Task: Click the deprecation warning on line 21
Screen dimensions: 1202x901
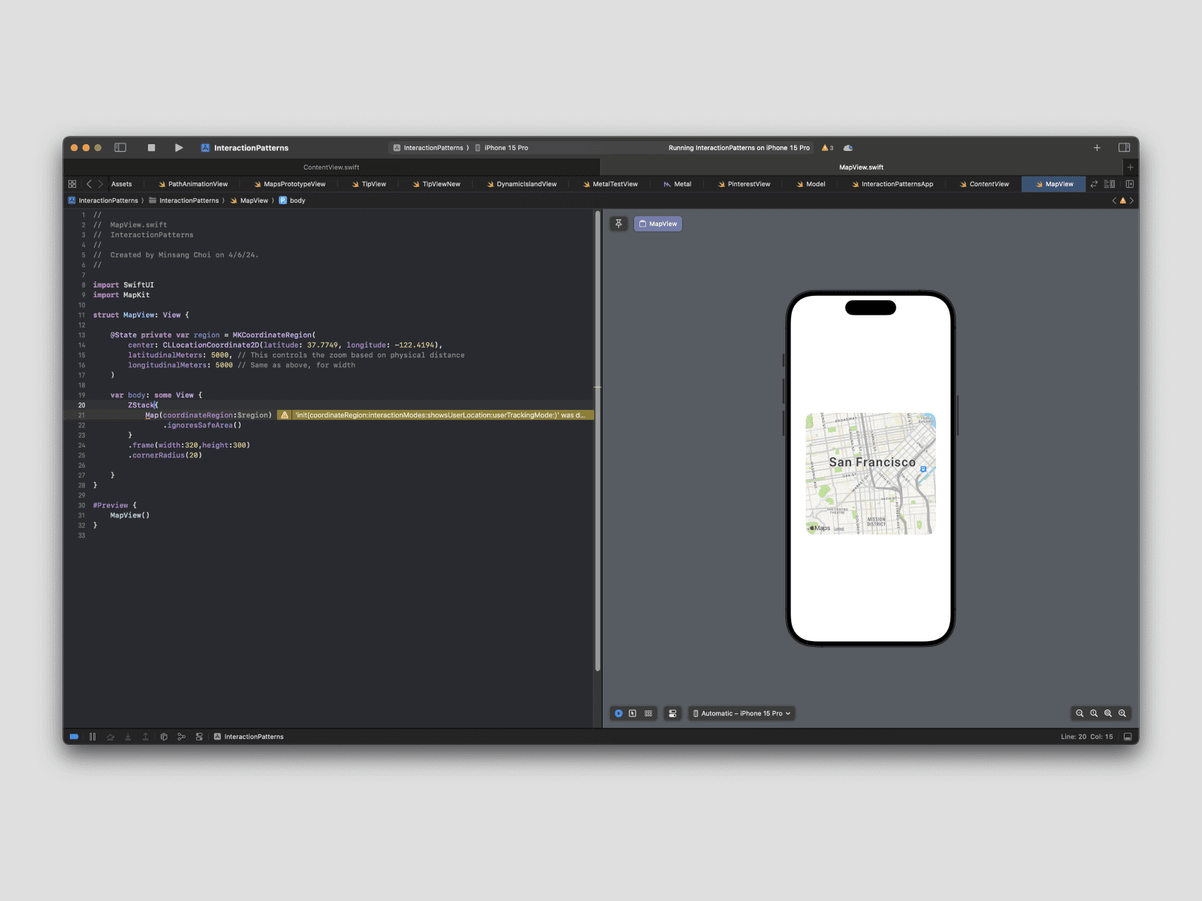Action: [436, 415]
